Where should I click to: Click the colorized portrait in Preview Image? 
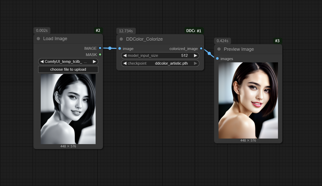pos(248,100)
